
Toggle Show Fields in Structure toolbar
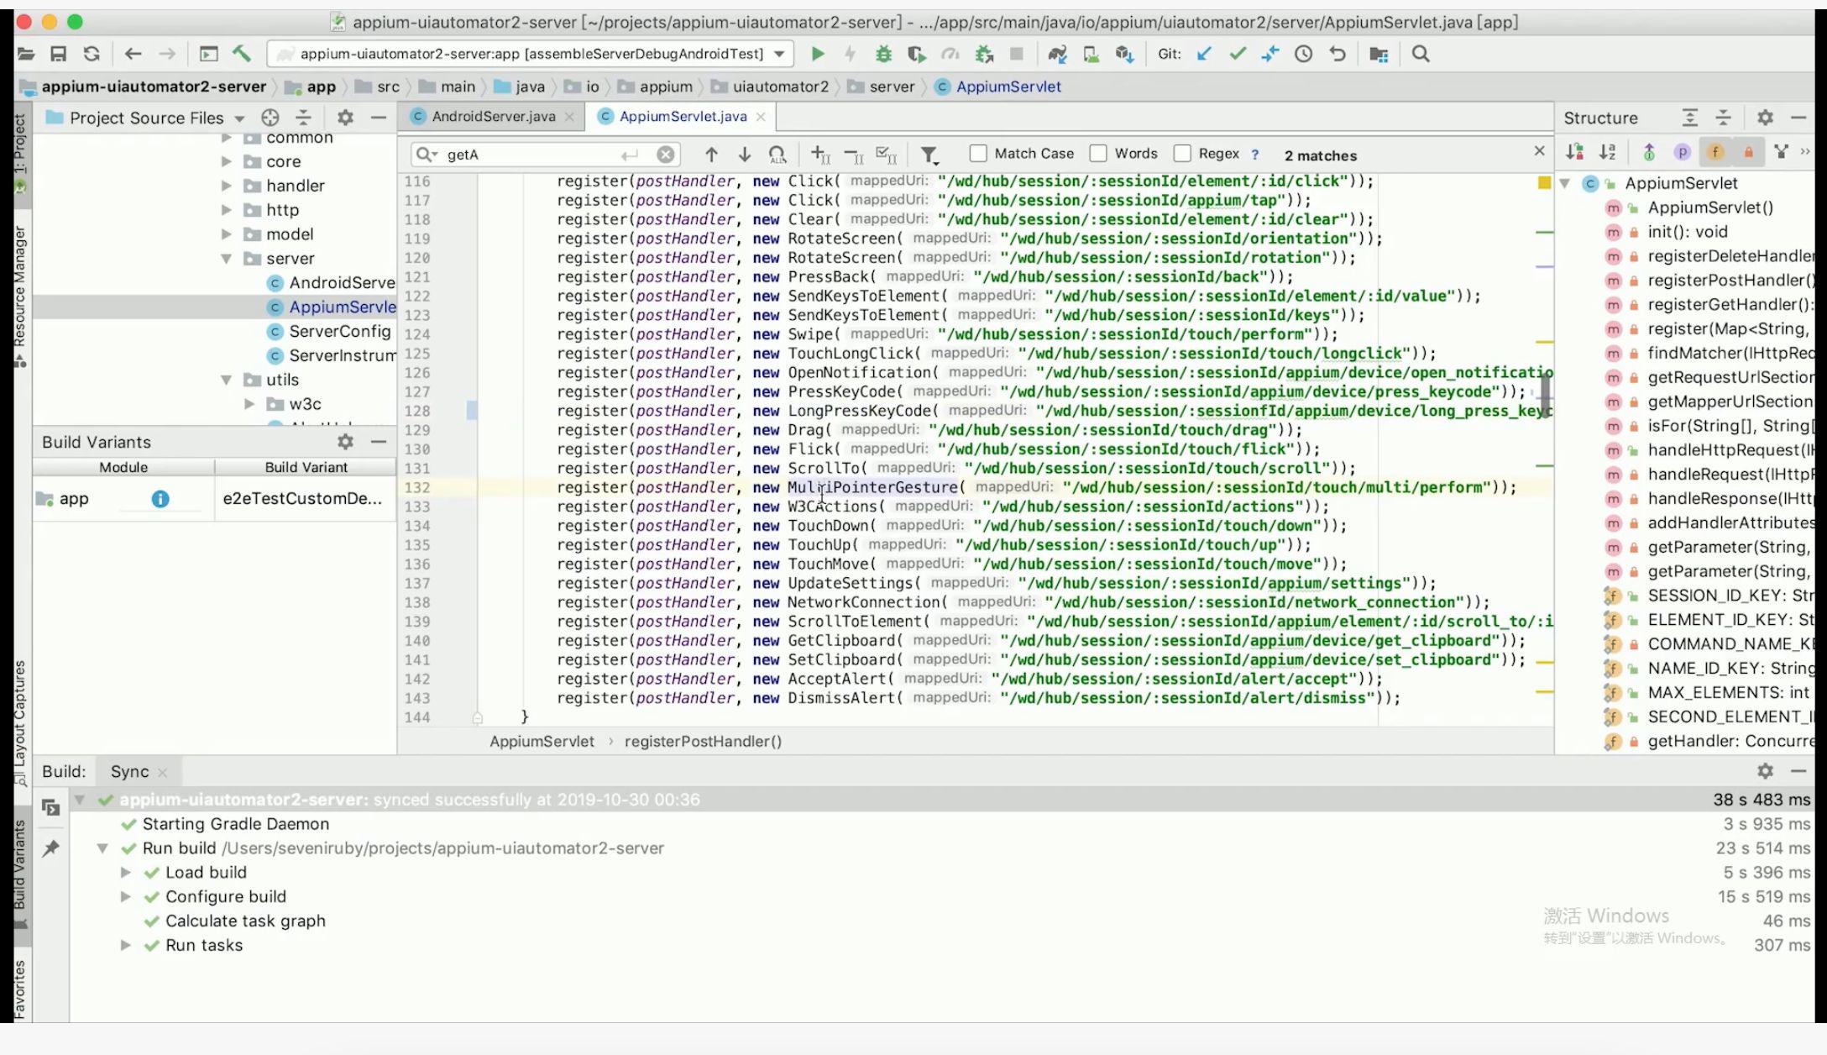click(1715, 152)
